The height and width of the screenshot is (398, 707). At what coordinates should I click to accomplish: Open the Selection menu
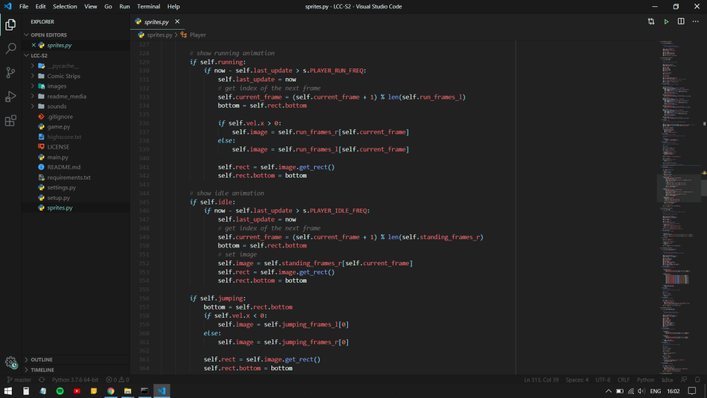[x=65, y=6]
